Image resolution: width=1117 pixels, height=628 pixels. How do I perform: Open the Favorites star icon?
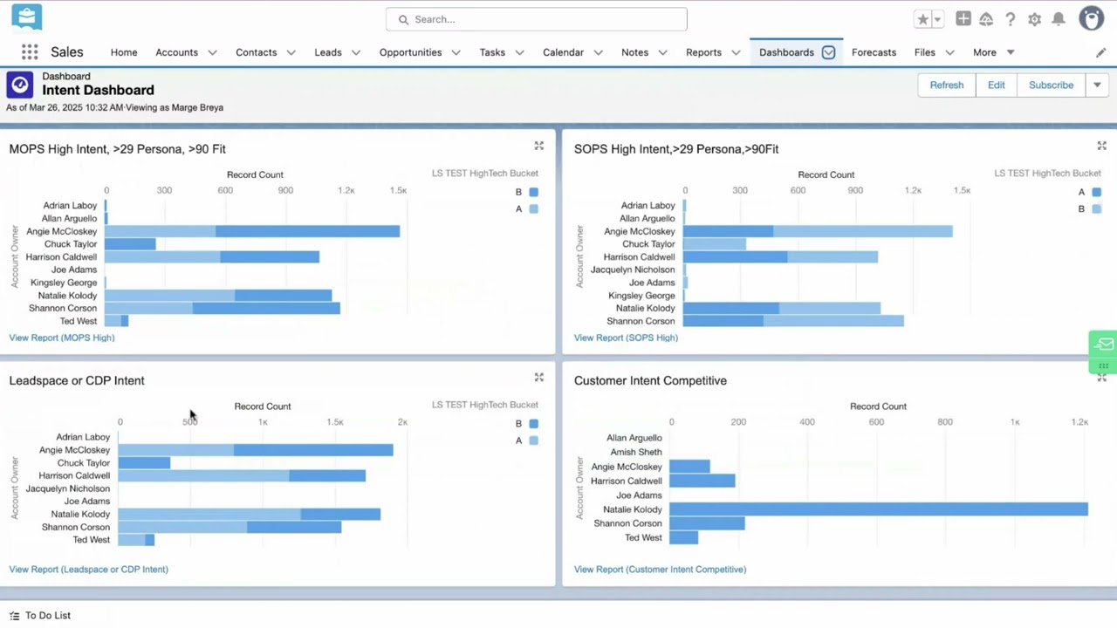point(922,19)
